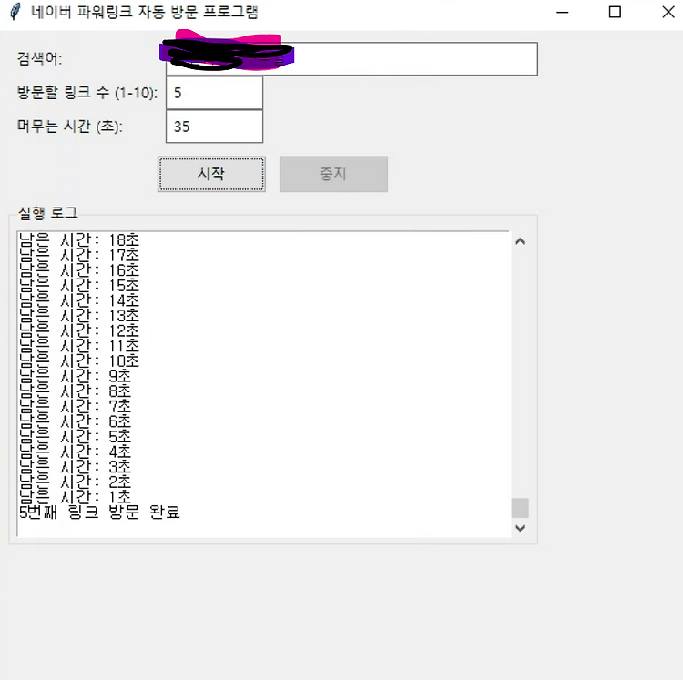Minimize the program window
Image resolution: width=683 pixels, height=680 pixels.
pyautogui.click(x=563, y=12)
